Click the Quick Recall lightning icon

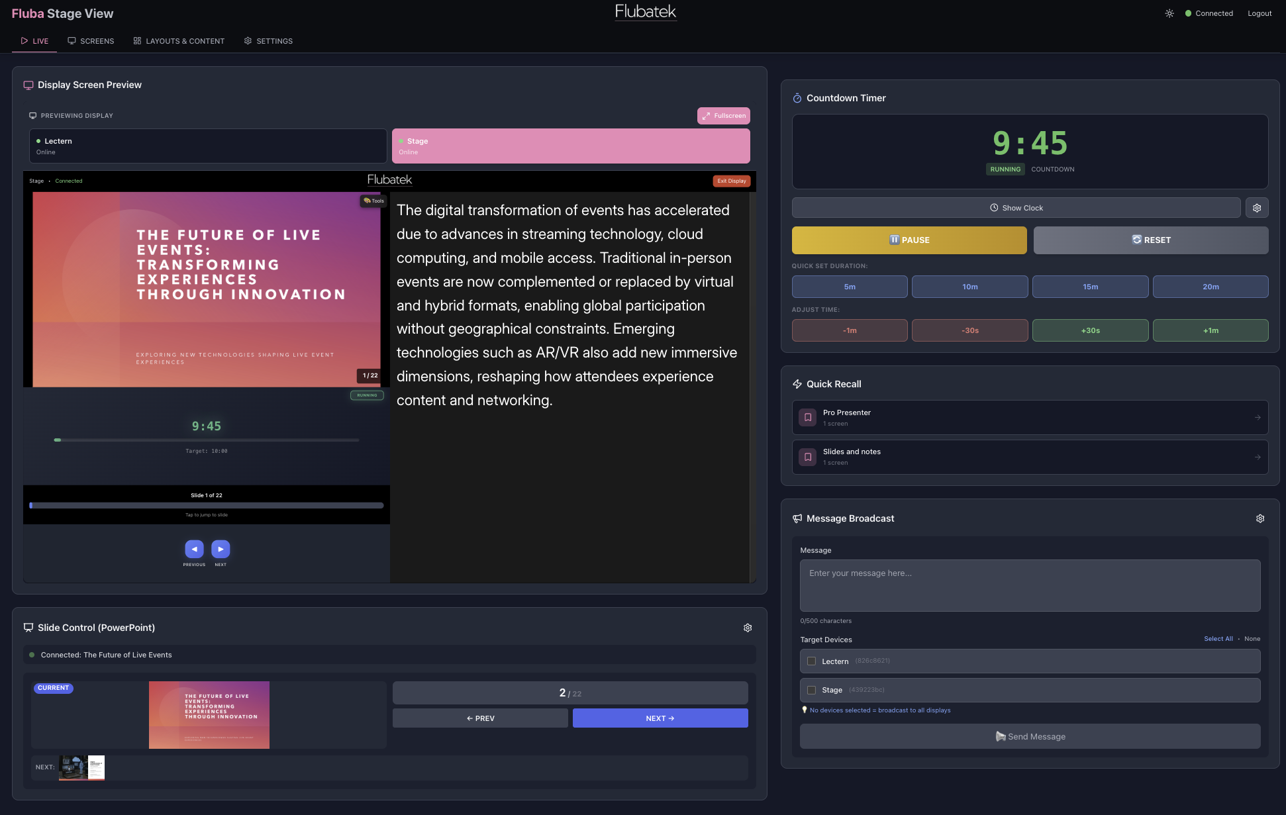pos(797,384)
